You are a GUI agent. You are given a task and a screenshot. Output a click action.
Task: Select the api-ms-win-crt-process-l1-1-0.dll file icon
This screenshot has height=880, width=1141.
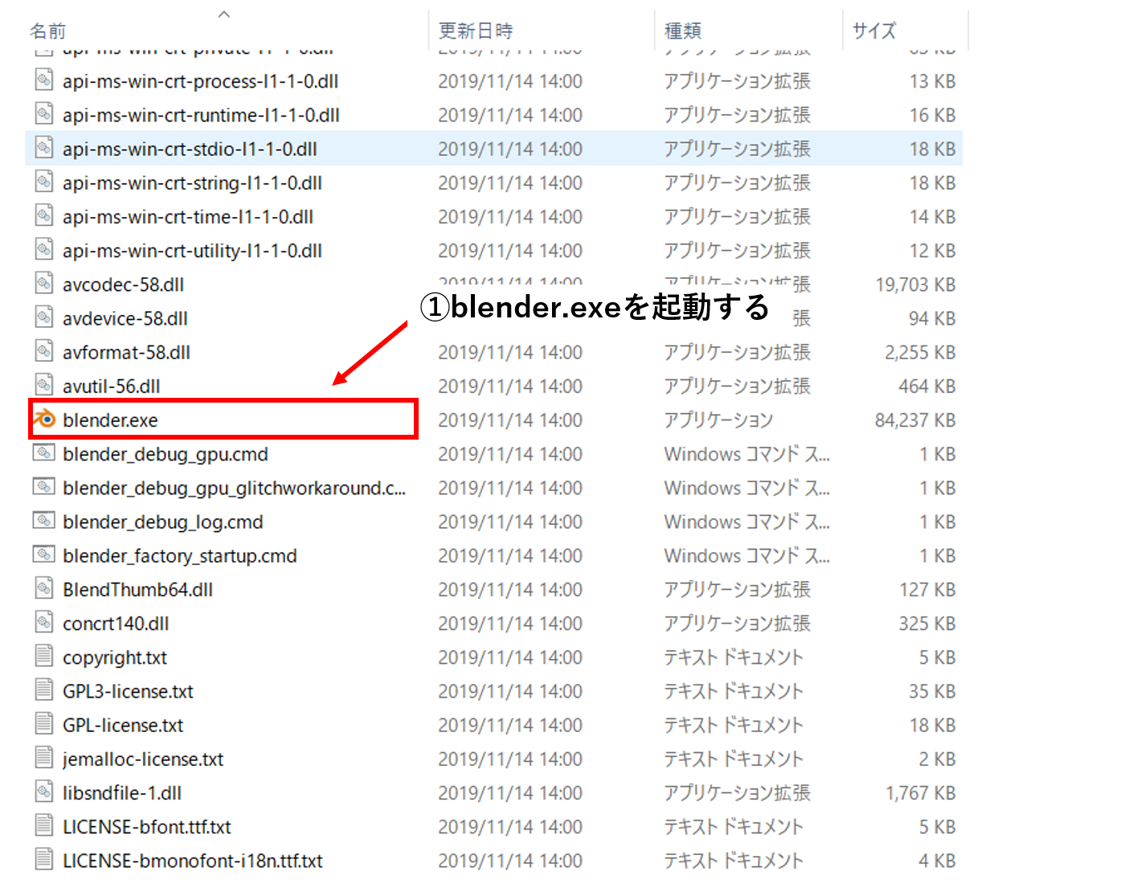44,80
